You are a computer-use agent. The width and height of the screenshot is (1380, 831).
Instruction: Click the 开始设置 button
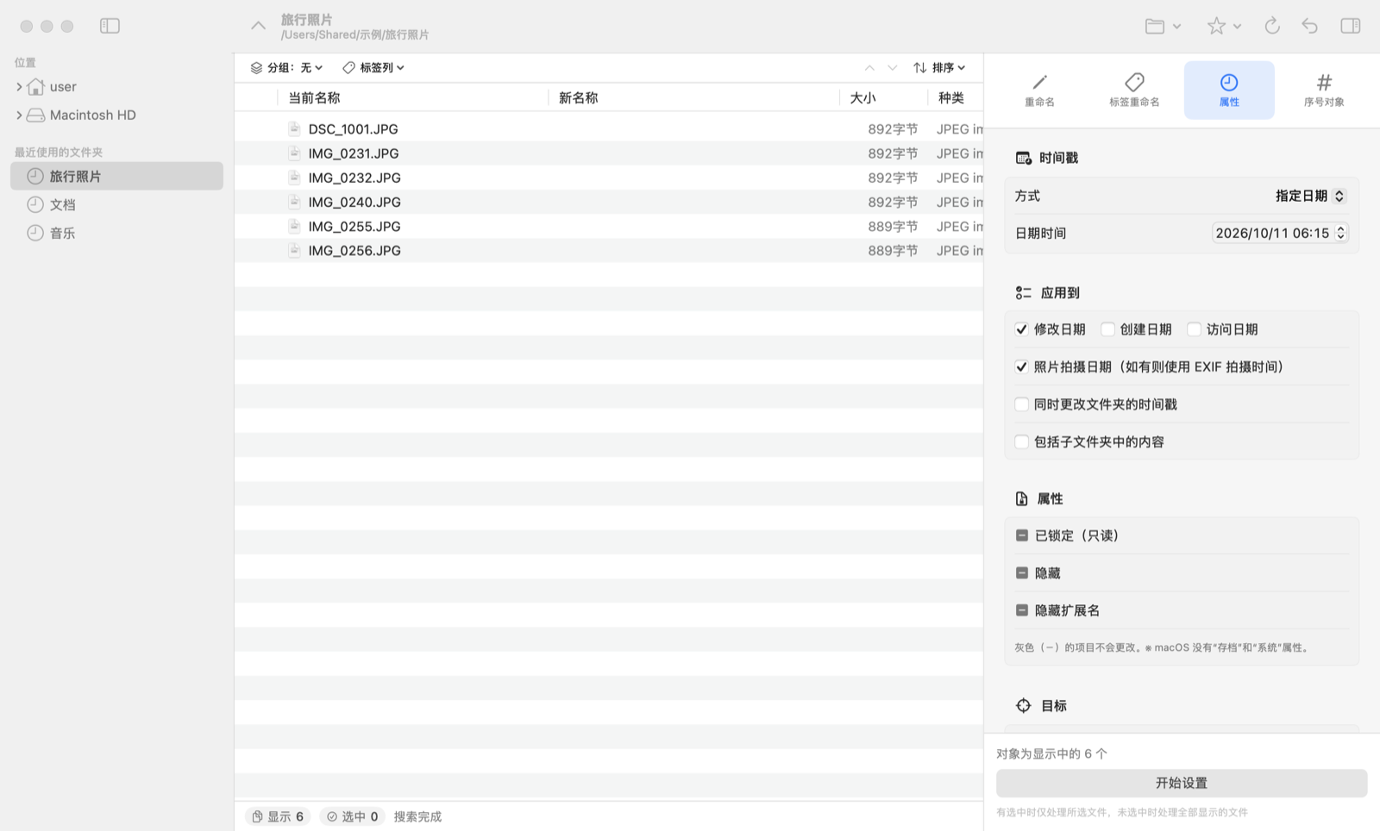click(x=1182, y=783)
